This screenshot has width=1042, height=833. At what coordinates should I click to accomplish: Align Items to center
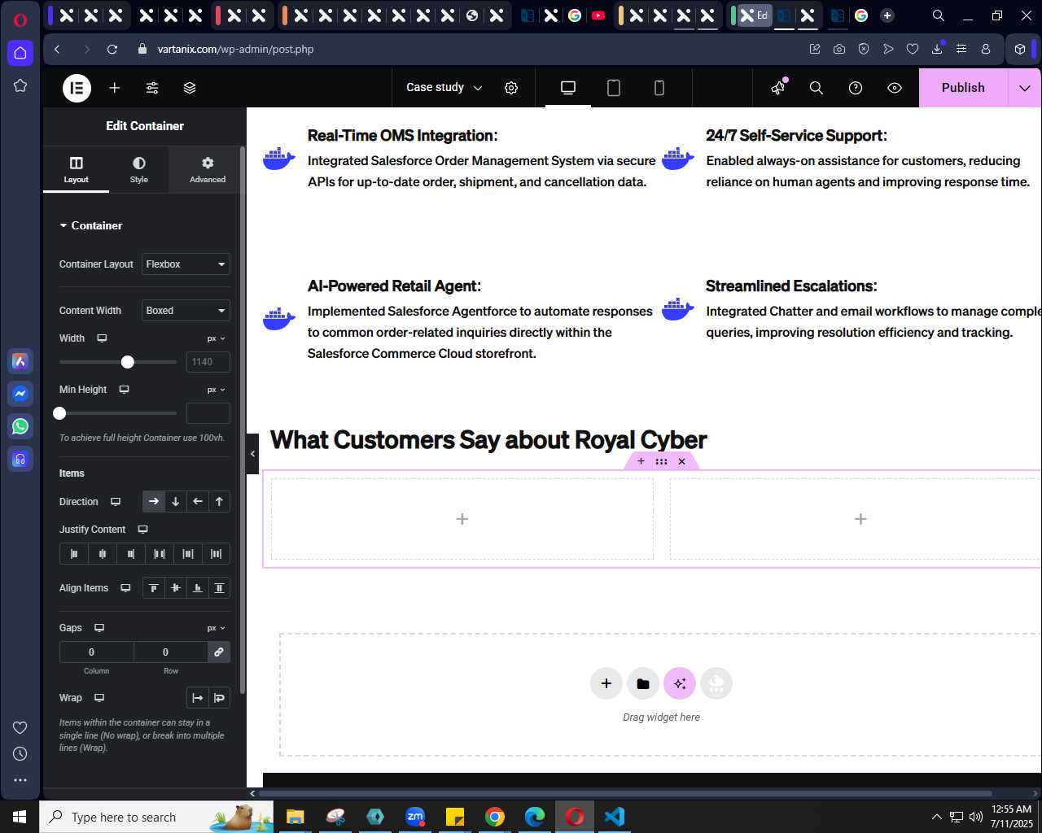click(x=176, y=588)
